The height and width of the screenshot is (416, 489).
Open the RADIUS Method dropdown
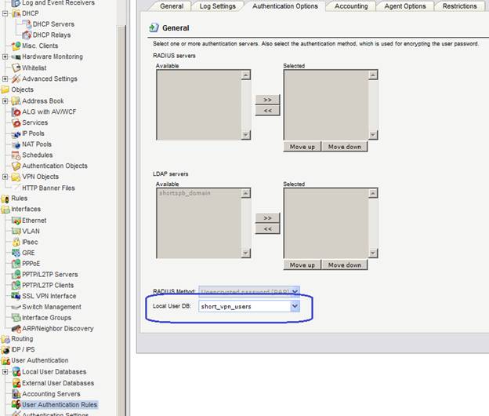295,292
